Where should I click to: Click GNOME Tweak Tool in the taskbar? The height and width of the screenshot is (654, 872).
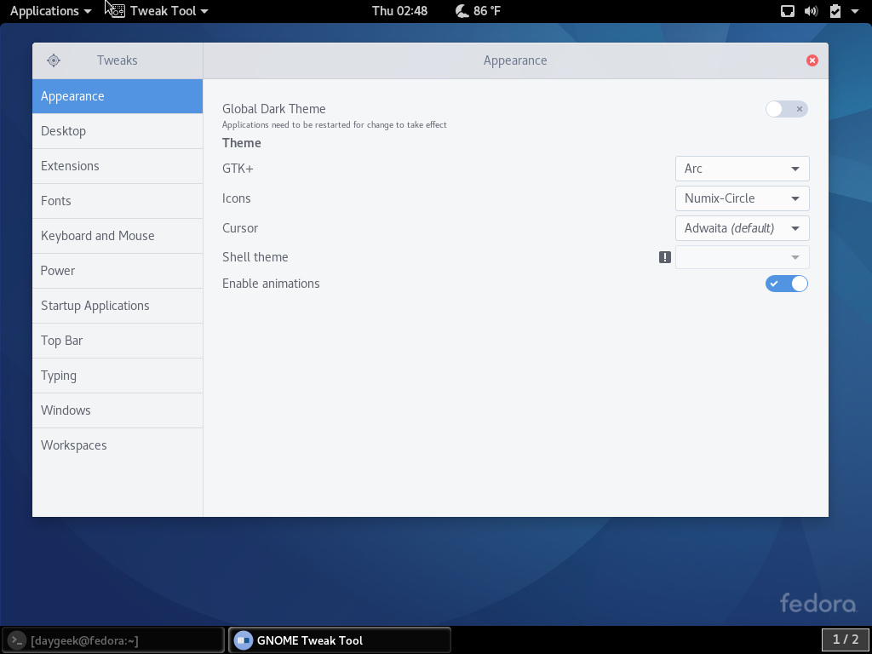340,640
